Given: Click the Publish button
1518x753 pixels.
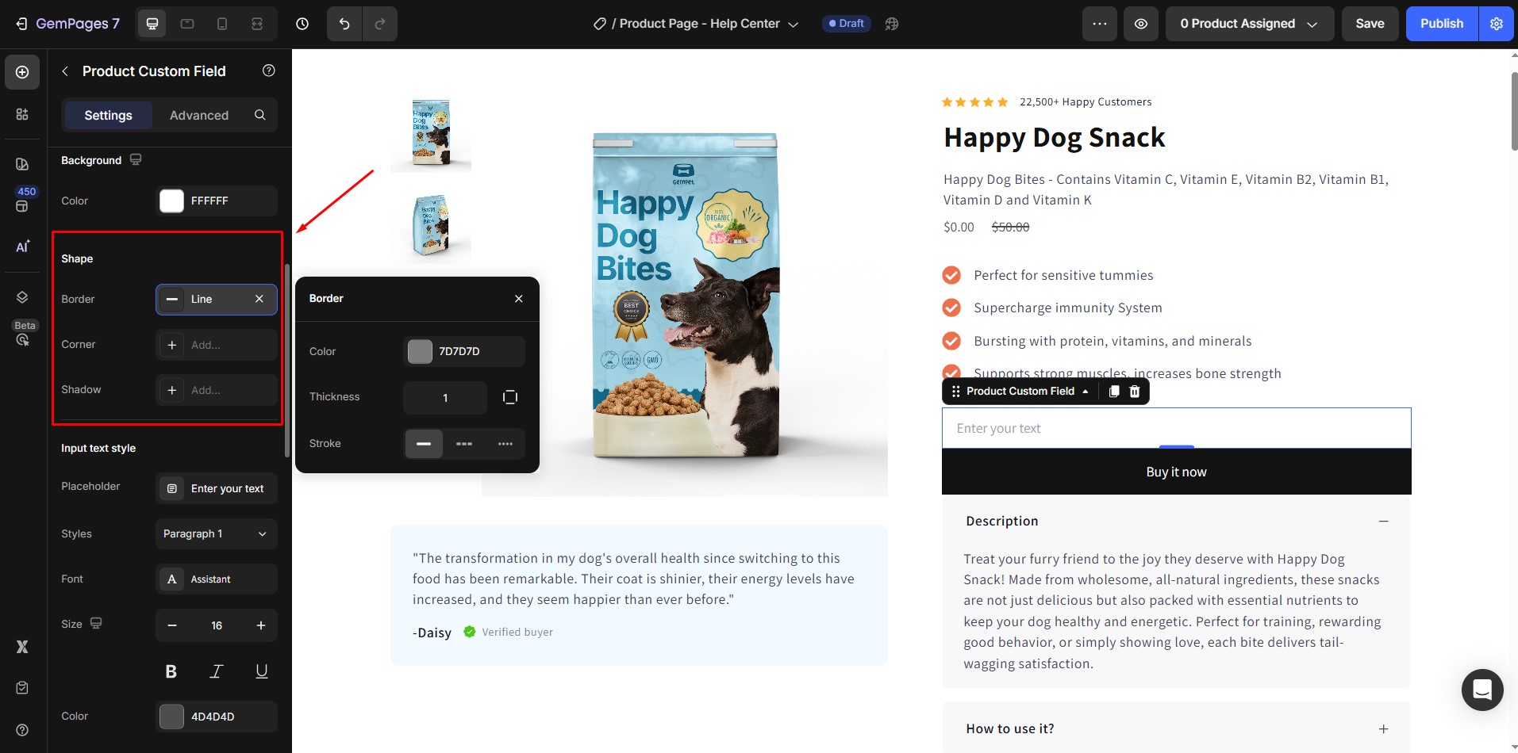Looking at the screenshot, I should [x=1441, y=24].
